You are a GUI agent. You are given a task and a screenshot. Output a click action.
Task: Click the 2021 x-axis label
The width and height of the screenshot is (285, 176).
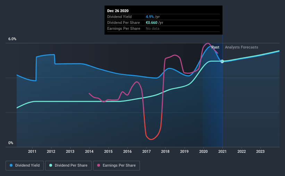(x=223, y=151)
